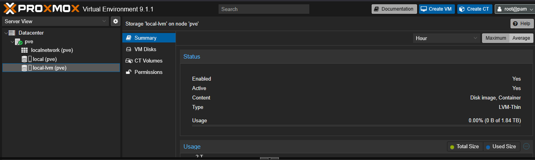Click the 'Disk image, Container' content value

click(x=496, y=97)
